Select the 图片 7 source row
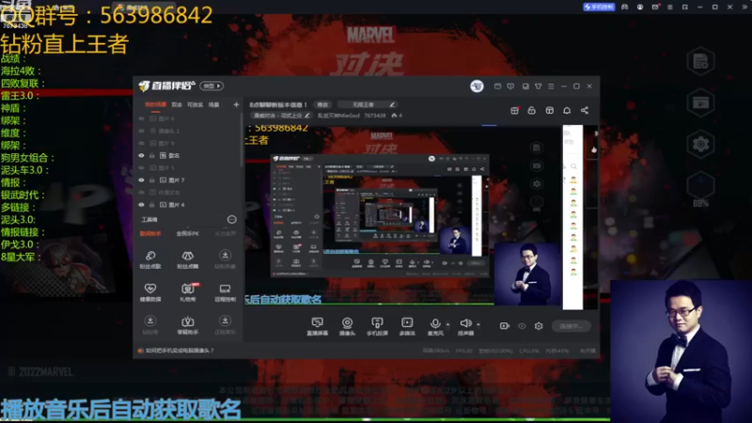The height and width of the screenshot is (423, 752). (x=189, y=180)
